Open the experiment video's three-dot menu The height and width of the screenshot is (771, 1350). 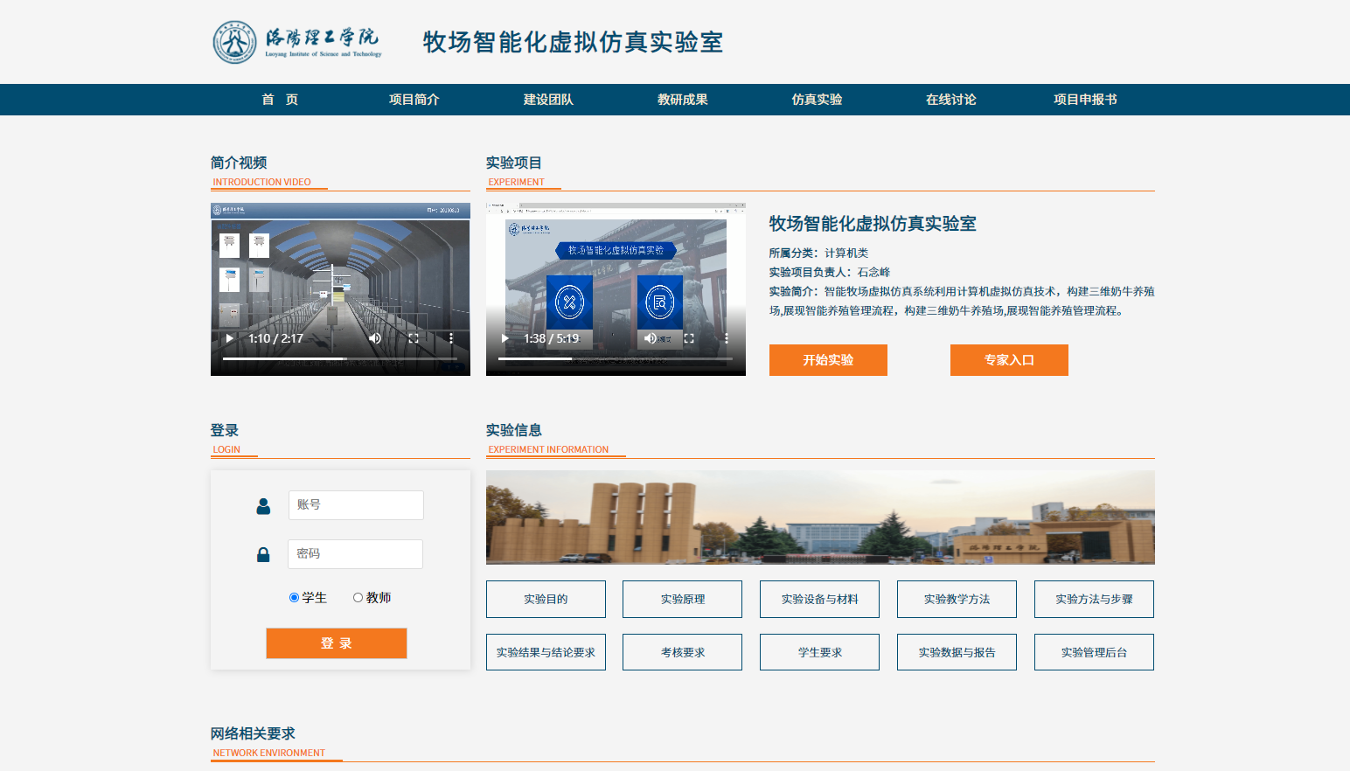click(x=726, y=338)
